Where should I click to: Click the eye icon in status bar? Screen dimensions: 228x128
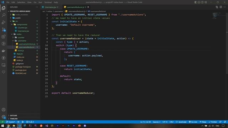(x=18, y=122)
